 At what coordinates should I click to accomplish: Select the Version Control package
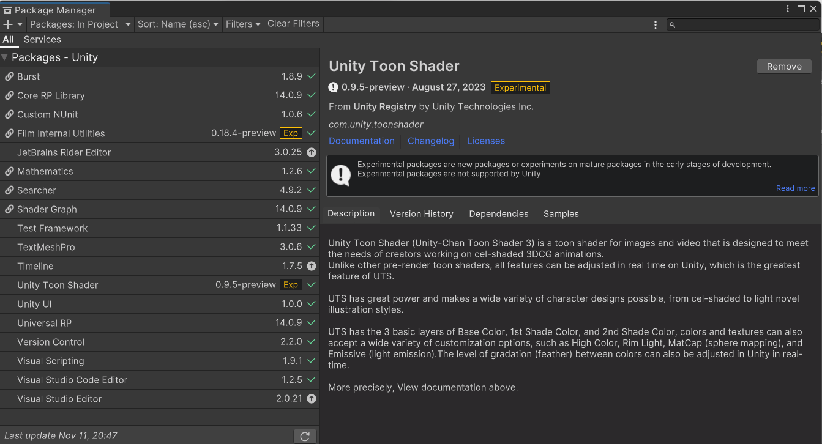159,342
